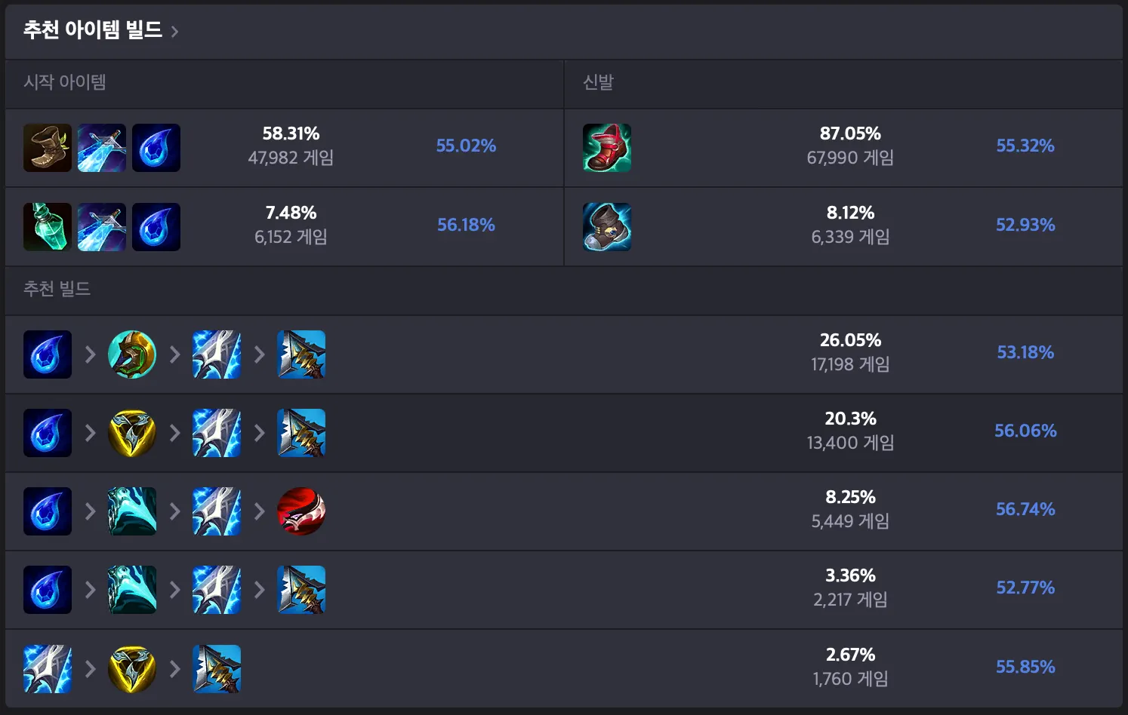Image resolution: width=1128 pixels, height=715 pixels.
Task: Click the 추천 빌드 section label
Action: click(57, 289)
